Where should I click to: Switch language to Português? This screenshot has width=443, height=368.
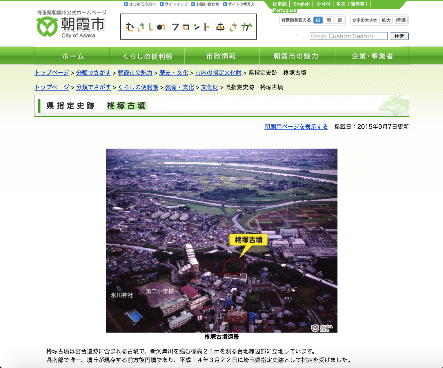284,10
